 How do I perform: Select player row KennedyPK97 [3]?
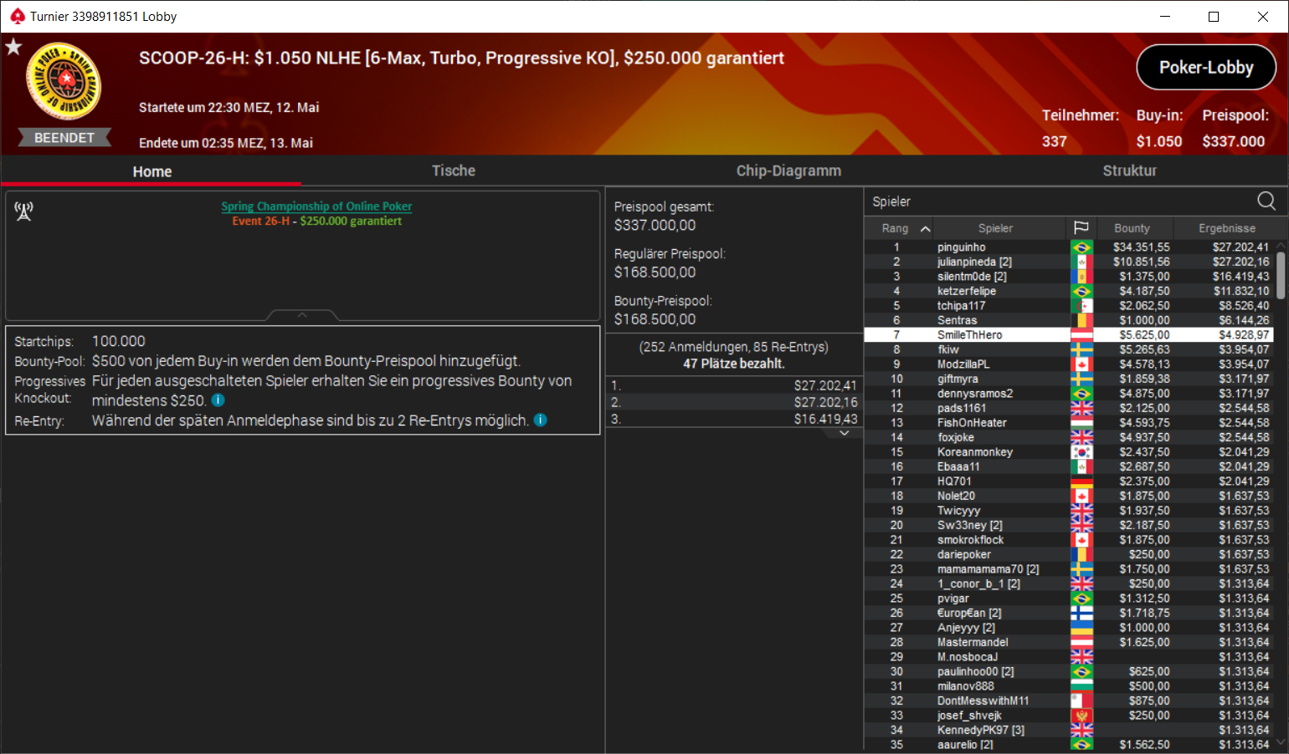coord(1068,730)
